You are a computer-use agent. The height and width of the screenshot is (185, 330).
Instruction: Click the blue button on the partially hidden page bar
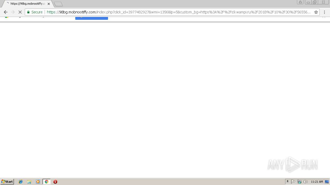click(92, 18)
